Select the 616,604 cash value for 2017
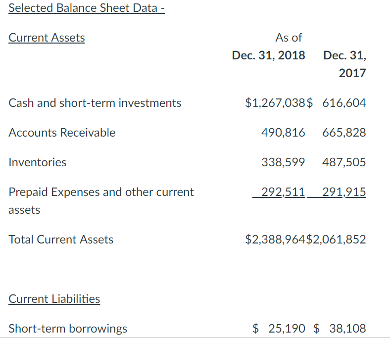 click(x=344, y=103)
